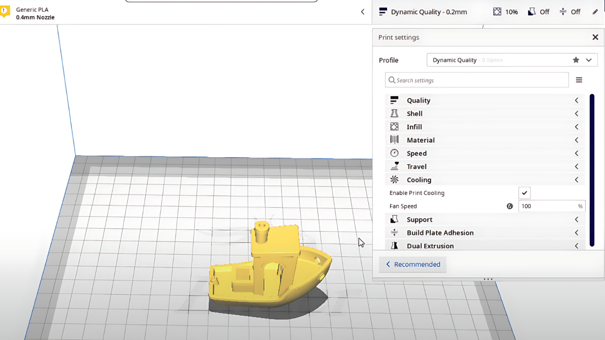
Task: Click the Shell category icon
Action: [x=394, y=113]
